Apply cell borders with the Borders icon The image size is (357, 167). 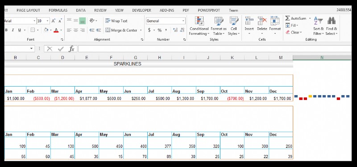click(x=33, y=30)
